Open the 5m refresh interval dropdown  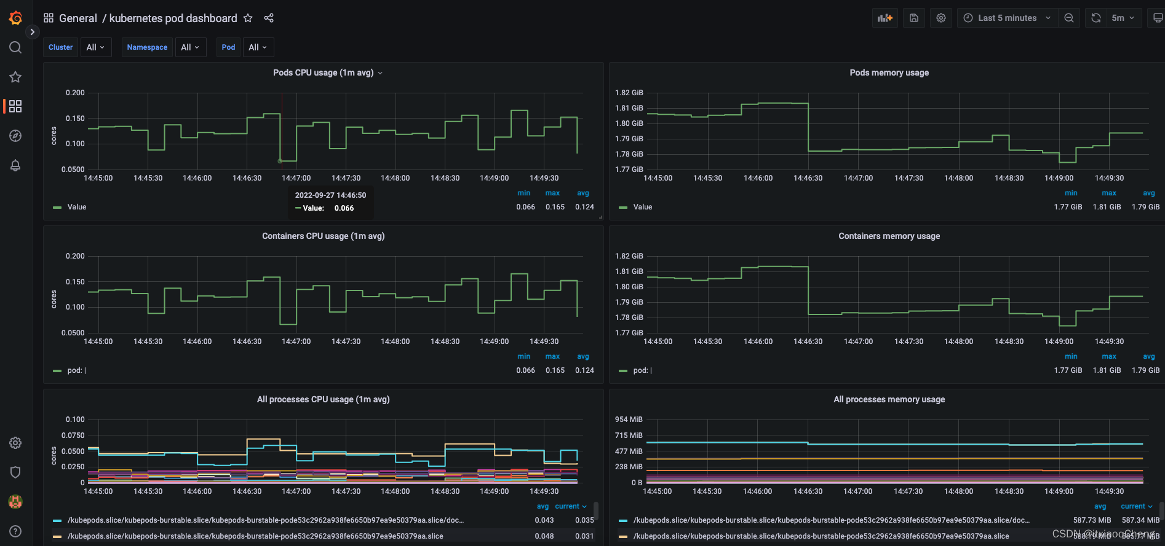pyautogui.click(x=1124, y=18)
